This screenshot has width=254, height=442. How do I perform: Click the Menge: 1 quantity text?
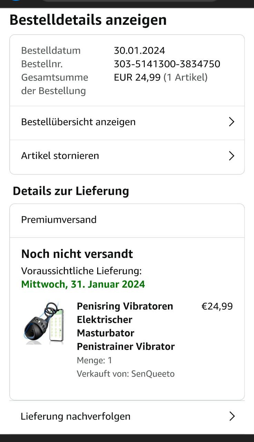coord(94,360)
